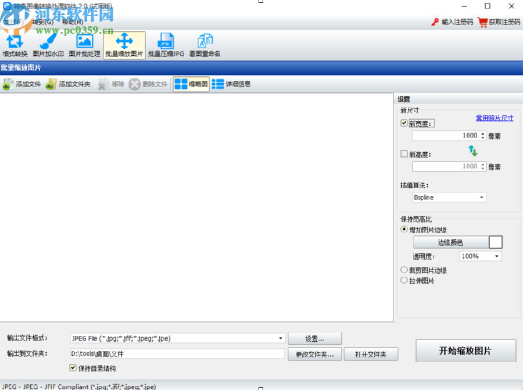Click the output format 设置... button
Image resolution: width=523 pixels, height=390 pixels.
[314, 339]
